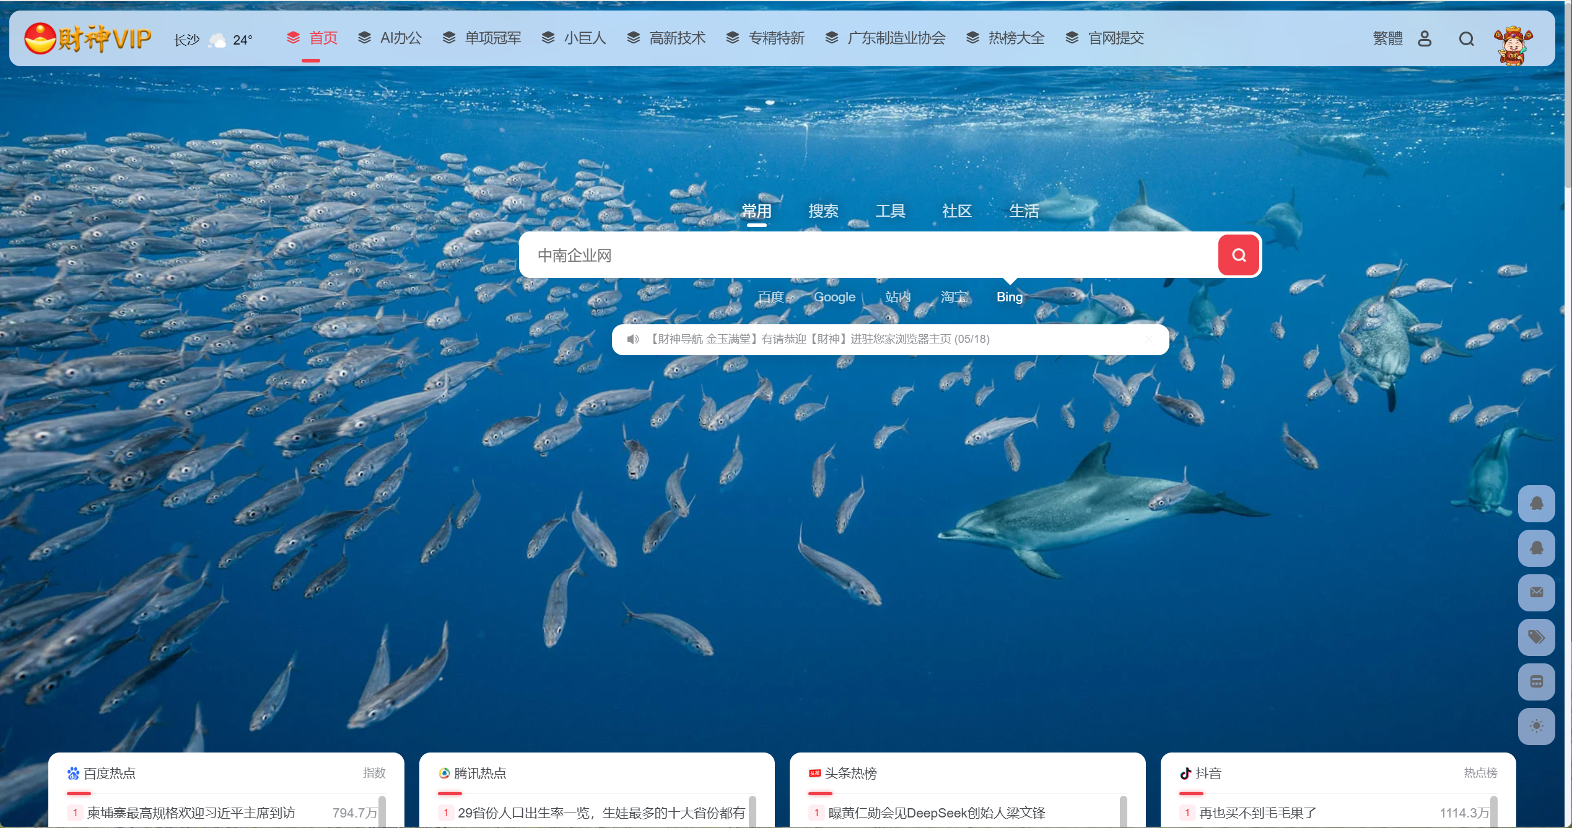
Task: Select 百度 as search engine
Action: [x=771, y=297]
